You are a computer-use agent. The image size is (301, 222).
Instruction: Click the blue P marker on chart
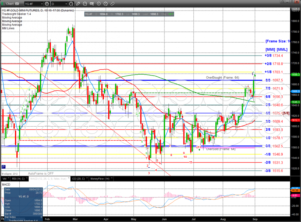point(3,167)
